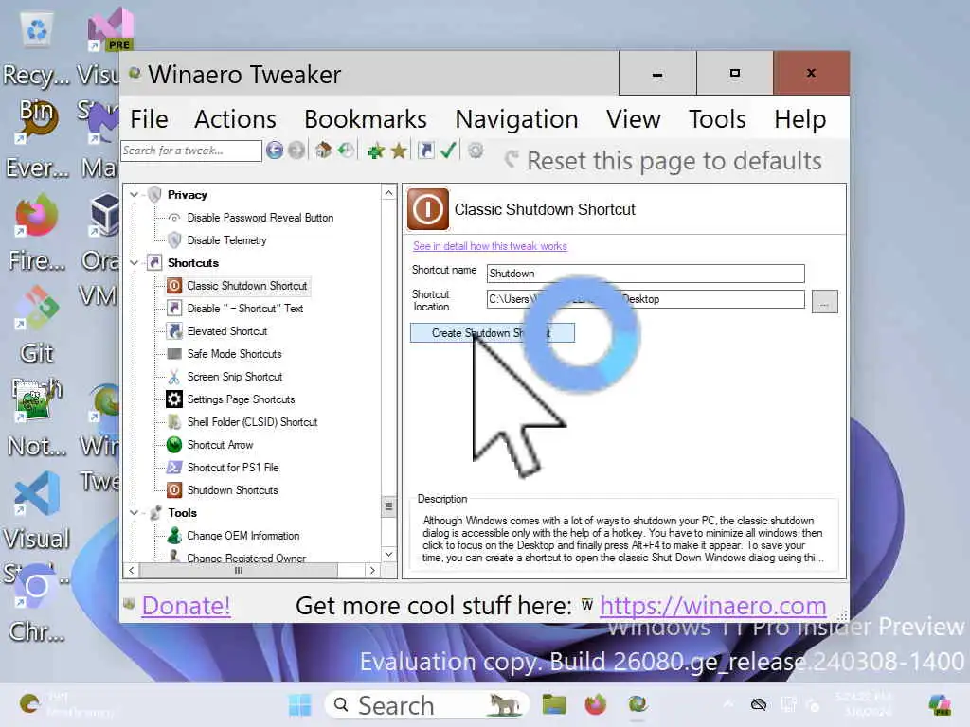Viewport: 970px width, 727px height.
Task: Open the winaero.com link
Action: (x=712, y=606)
